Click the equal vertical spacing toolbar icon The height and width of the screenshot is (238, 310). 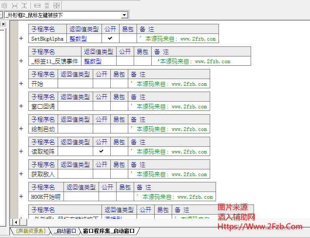pyautogui.click(x=24, y=5)
